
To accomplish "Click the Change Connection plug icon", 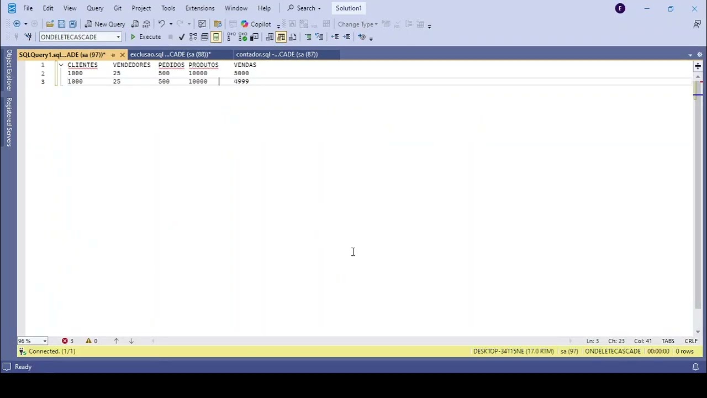I will coord(28,36).
